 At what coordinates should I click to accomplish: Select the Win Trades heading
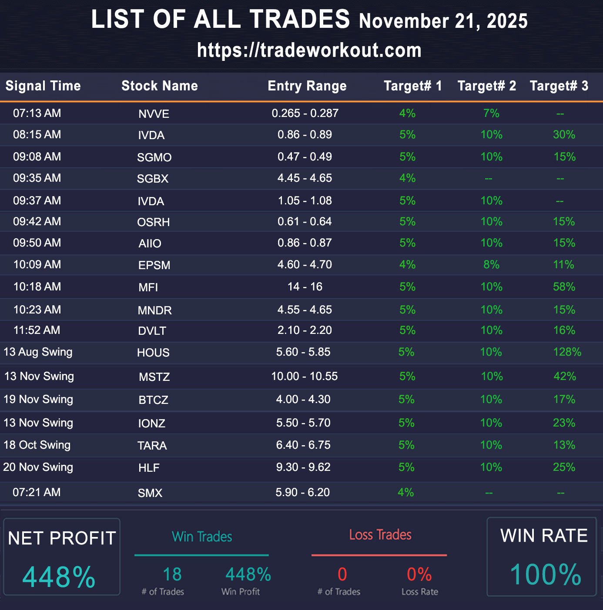click(202, 537)
